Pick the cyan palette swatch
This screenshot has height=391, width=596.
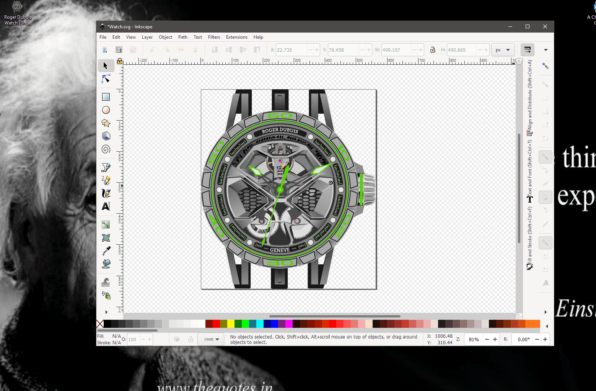(x=260, y=324)
